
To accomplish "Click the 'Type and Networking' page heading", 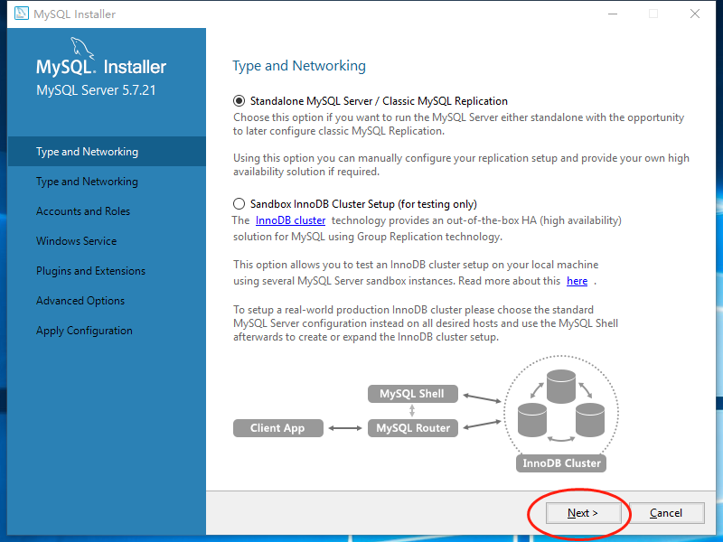I will tap(299, 66).
